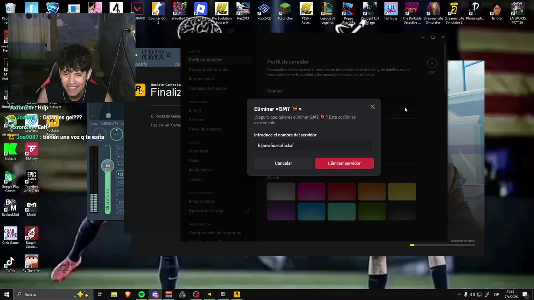Open the Pcsx2-Qt desktop icon
The height and width of the screenshot is (300, 534).
[264, 11]
